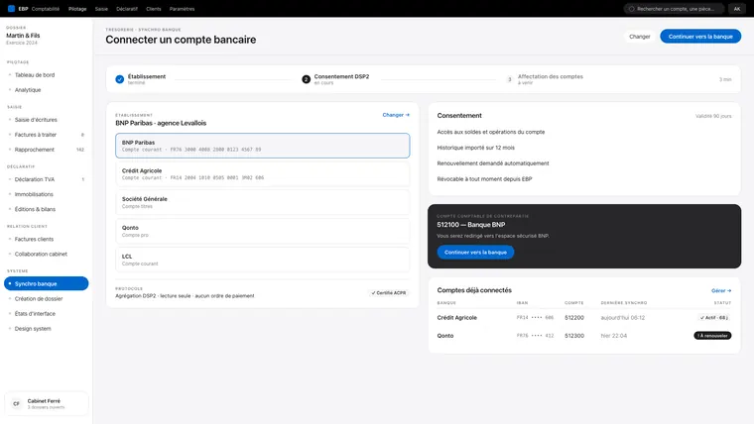The image size is (754, 424).
Task: Open Tableau de bord in sidebar
Action: 47,75
